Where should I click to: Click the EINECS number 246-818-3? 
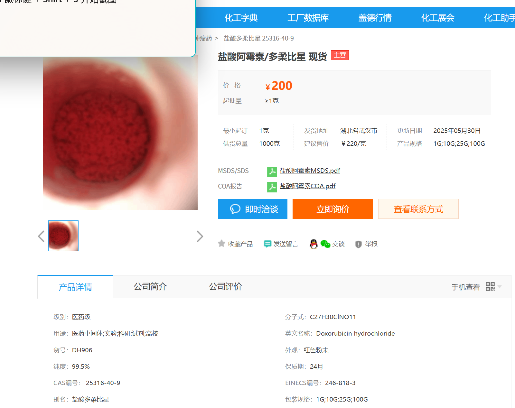340,383
